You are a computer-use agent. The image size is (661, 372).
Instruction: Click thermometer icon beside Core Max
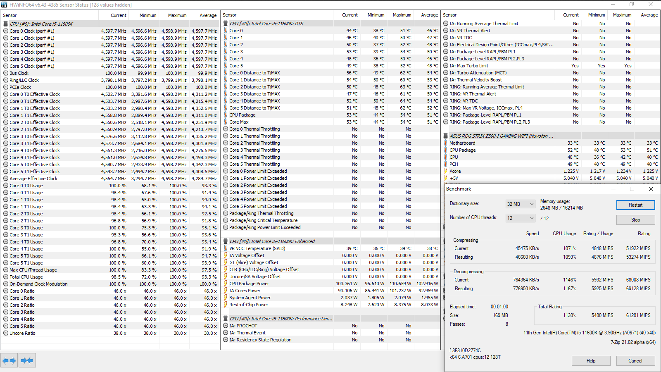click(x=226, y=122)
